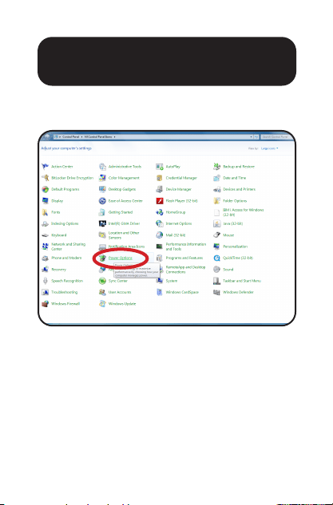Viewport: 333px width, 505px height.
Task: Launch Flash Player (32-bit) icon
Action: pos(160,201)
